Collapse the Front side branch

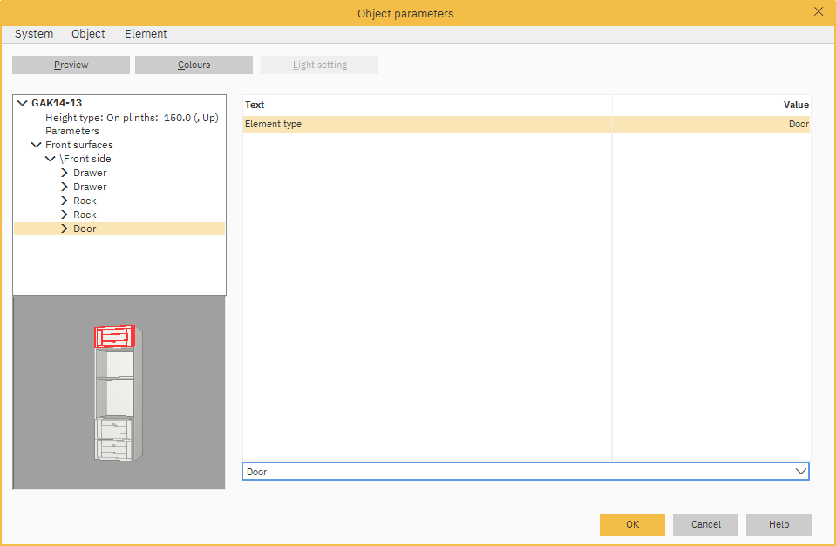coord(50,158)
